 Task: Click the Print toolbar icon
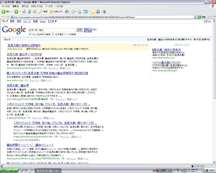(79, 12)
